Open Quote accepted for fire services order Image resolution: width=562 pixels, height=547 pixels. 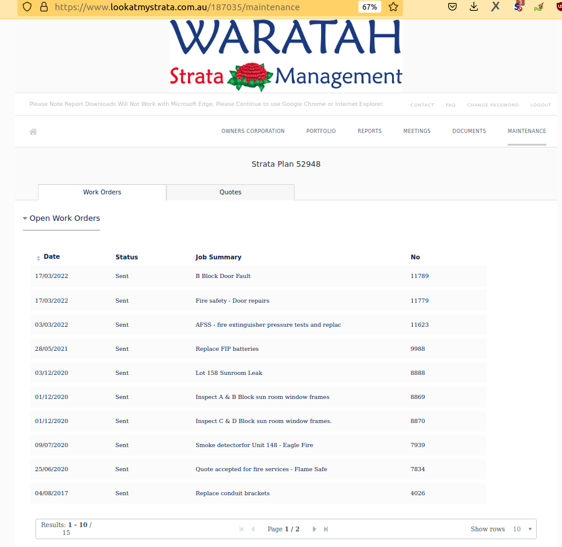coord(261,469)
